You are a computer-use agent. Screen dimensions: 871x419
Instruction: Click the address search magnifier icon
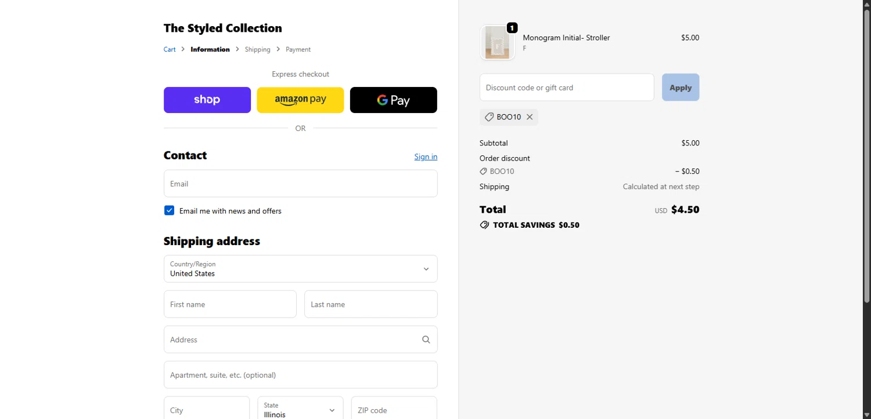point(426,340)
